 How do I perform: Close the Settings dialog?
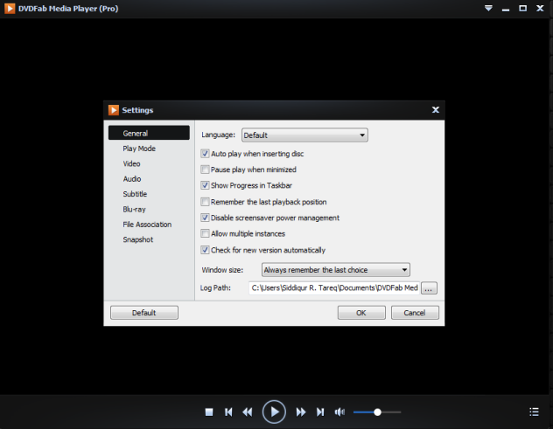pyautogui.click(x=436, y=110)
